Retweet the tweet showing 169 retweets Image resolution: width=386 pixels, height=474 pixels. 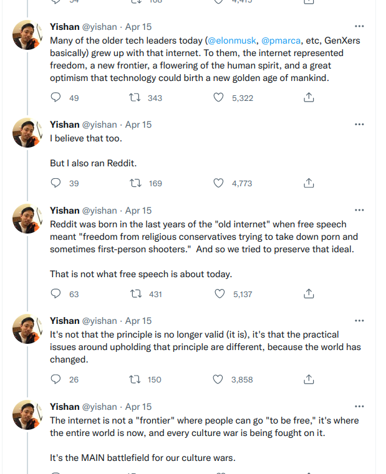[135, 183]
